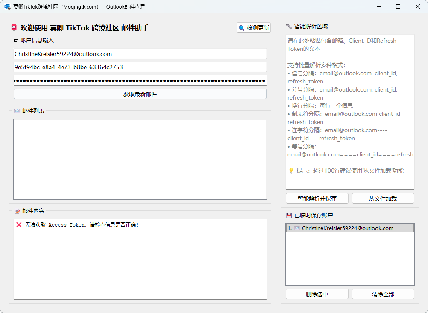Click the 欢迎使用 莫卿 TikTok 跨境社区 heading
This screenshot has height=313, width=428.
(85, 28)
